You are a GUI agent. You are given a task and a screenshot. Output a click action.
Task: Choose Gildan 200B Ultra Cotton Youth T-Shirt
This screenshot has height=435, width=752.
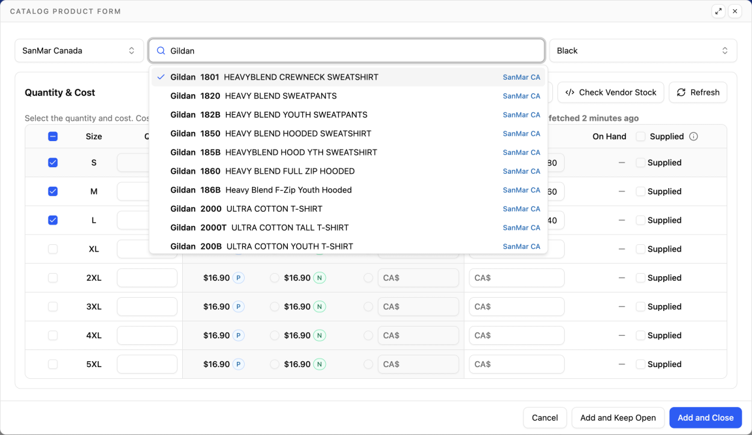pos(348,246)
